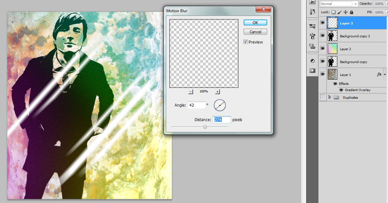
Task: Hide Layer 1 with eye icon
Action: click(x=323, y=74)
